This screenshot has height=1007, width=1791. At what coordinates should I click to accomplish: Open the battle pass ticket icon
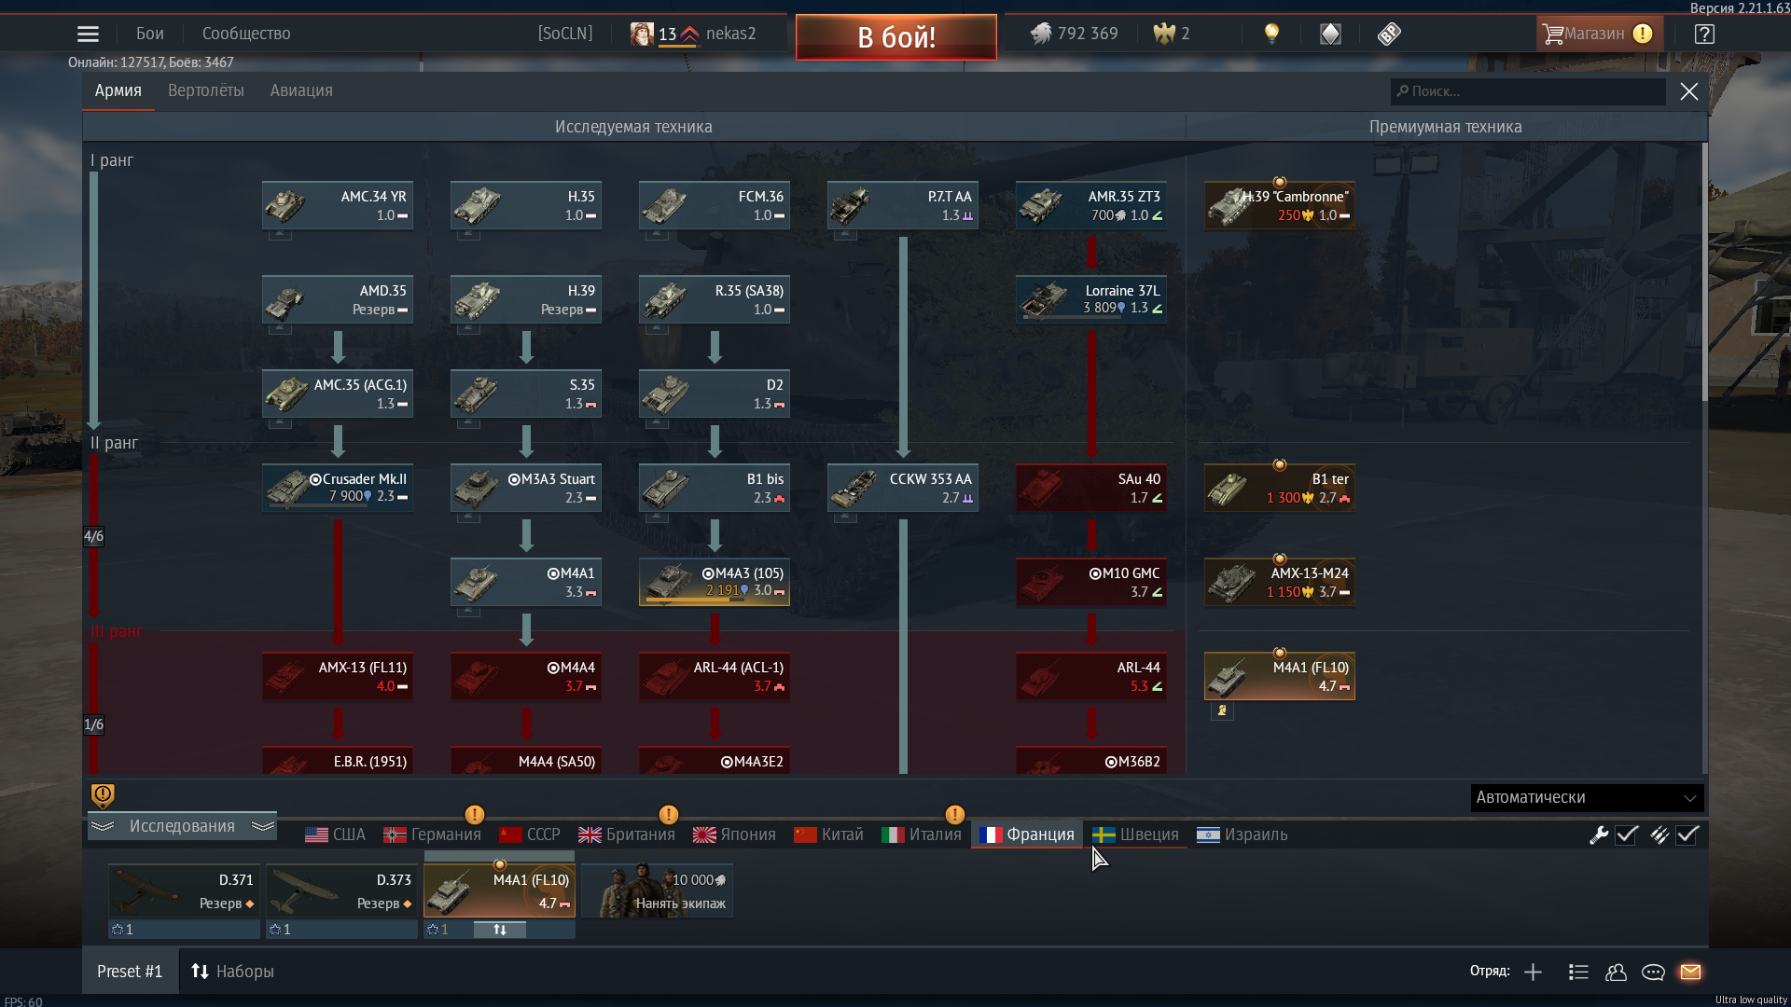[x=1389, y=34]
